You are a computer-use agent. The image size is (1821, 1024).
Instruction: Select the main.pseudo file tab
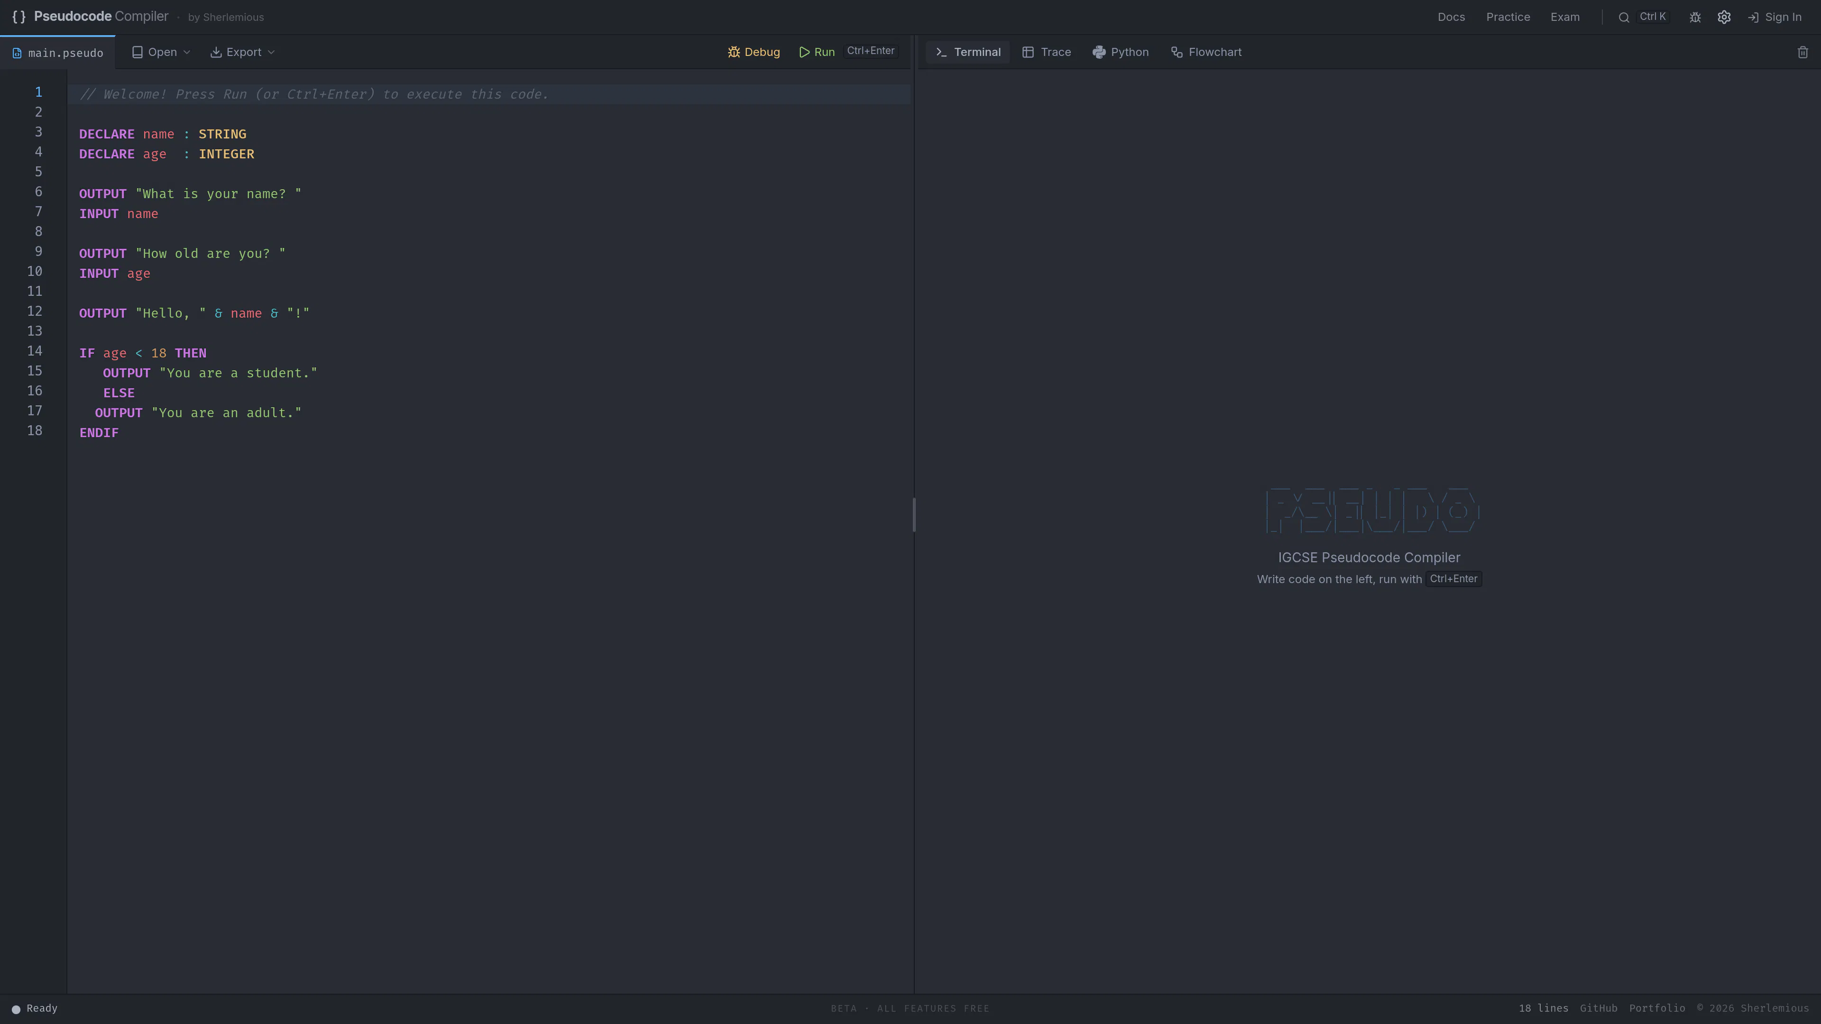click(57, 53)
